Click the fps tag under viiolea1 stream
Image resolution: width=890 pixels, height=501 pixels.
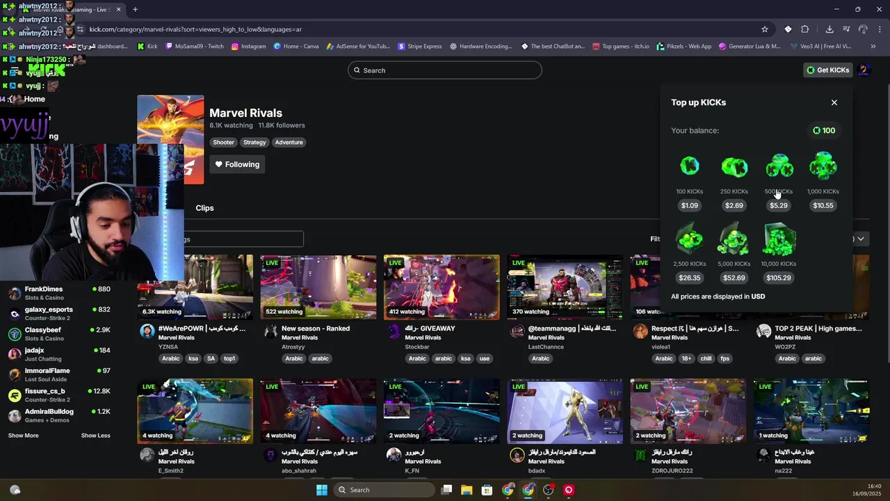click(725, 358)
